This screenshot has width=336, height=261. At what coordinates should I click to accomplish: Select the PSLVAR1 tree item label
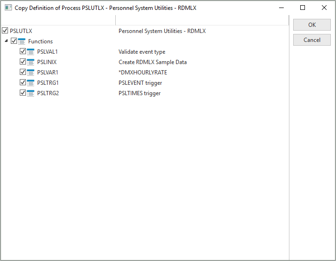coord(48,73)
